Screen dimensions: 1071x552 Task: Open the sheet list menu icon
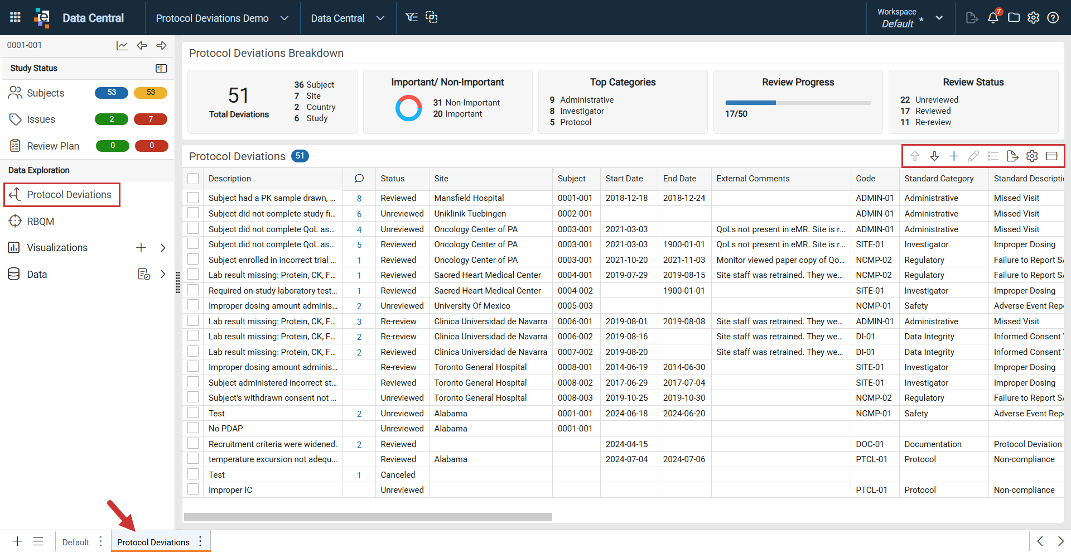click(38, 541)
